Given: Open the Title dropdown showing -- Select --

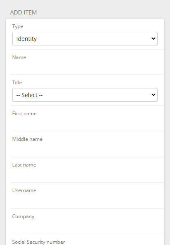Looking at the screenshot, I should (x=85, y=95).
